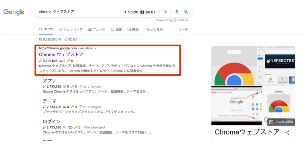Switch to the ショッピング tab

(71, 29)
